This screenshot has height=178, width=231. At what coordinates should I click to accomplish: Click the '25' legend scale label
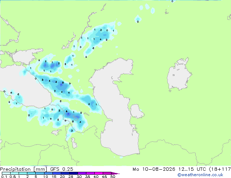[x=71, y=177]
